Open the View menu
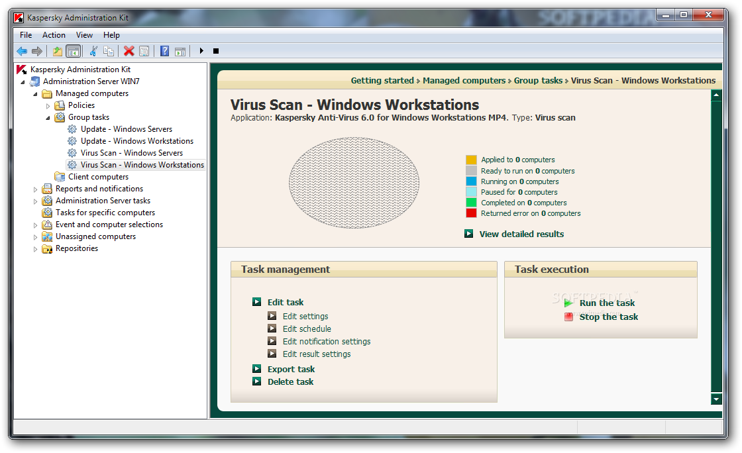Viewport: 742px width, 453px height. [x=84, y=35]
